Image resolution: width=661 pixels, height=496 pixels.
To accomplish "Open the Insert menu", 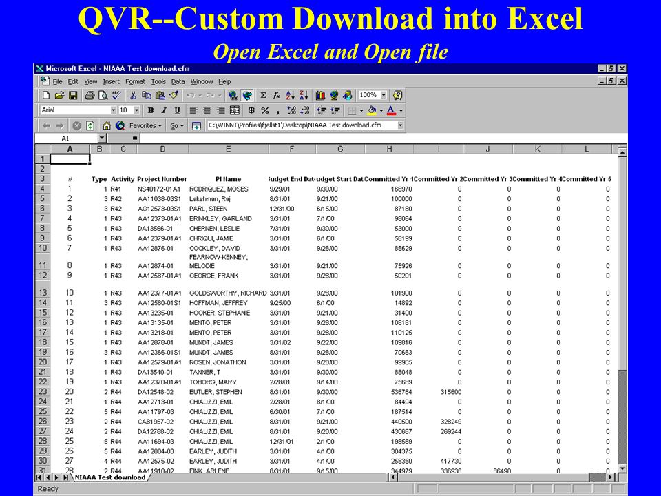I will click(112, 81).
